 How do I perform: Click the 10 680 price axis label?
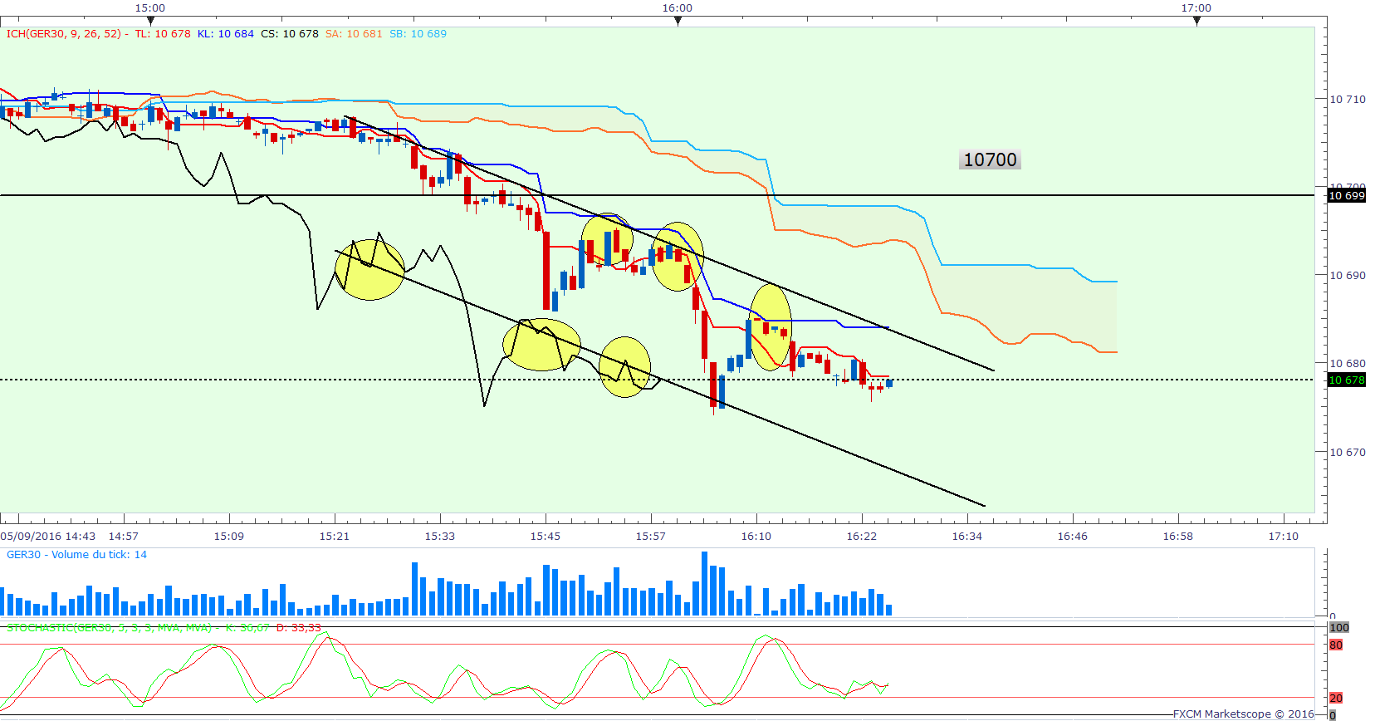pyautogui.click(x=1348, y=363)
